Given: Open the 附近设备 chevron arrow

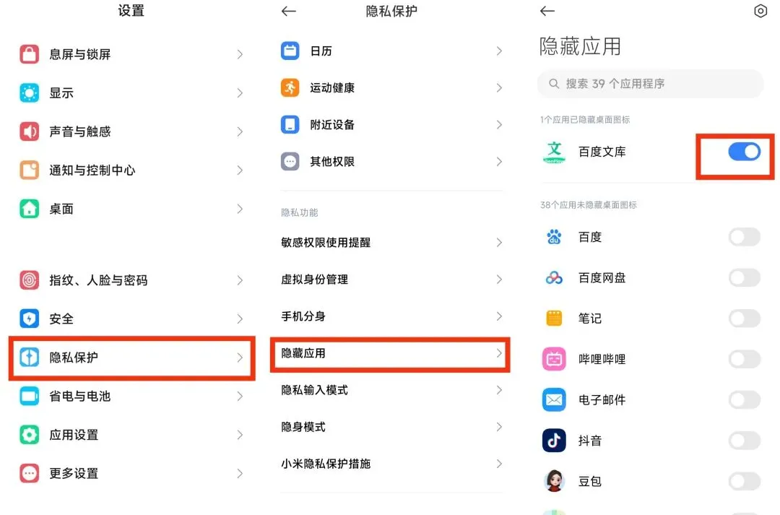Looking at the screenshot, I should [x=499, y=125].
